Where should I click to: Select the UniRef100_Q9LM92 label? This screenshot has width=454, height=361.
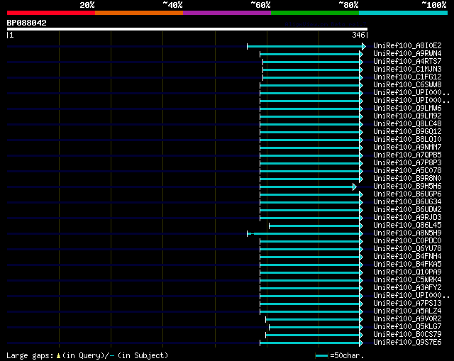point(407,116)
